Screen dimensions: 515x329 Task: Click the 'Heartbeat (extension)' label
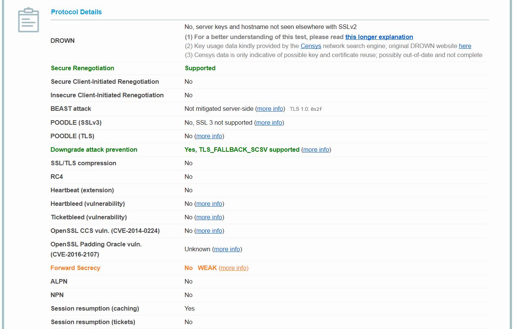(82, 190)
